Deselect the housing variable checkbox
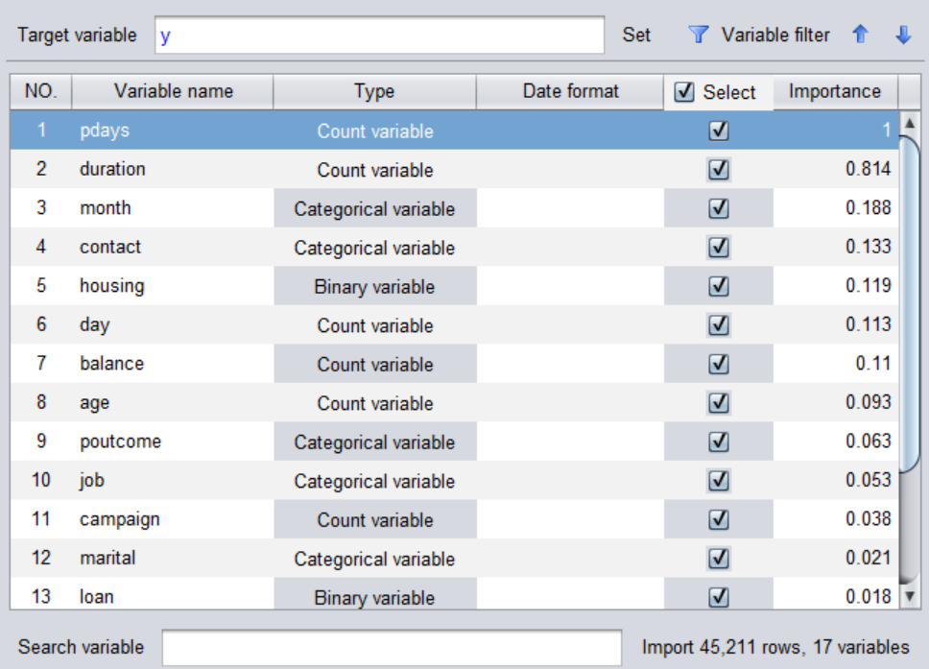 (718, 286)
